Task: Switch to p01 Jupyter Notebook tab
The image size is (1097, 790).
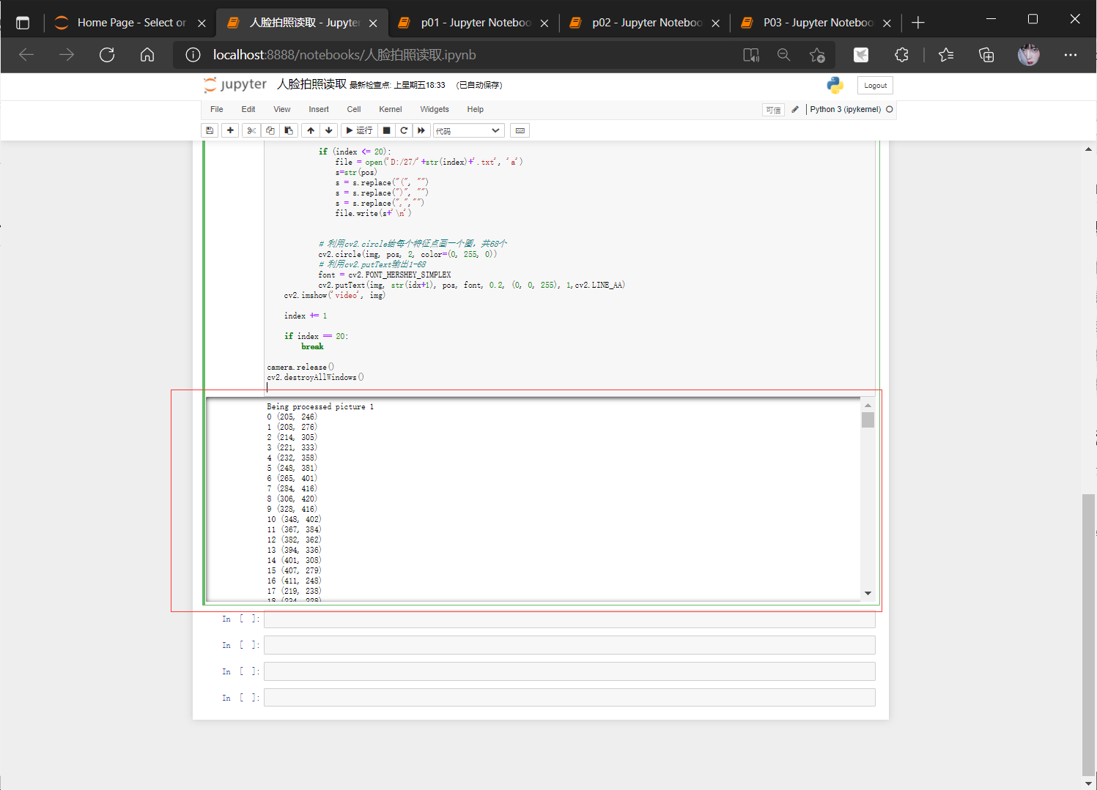Action: point(474,23)
